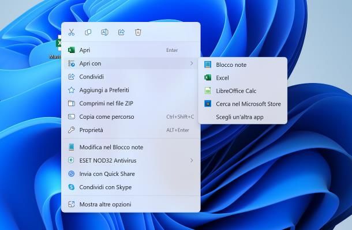Click the path icon beside Copia come percorso
Screen dimensions: 352x230
pos(72,116)
